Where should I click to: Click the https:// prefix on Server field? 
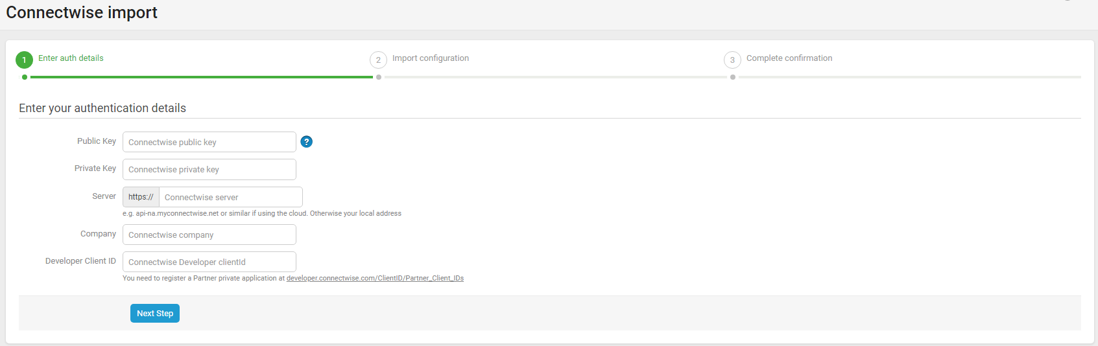141,197
